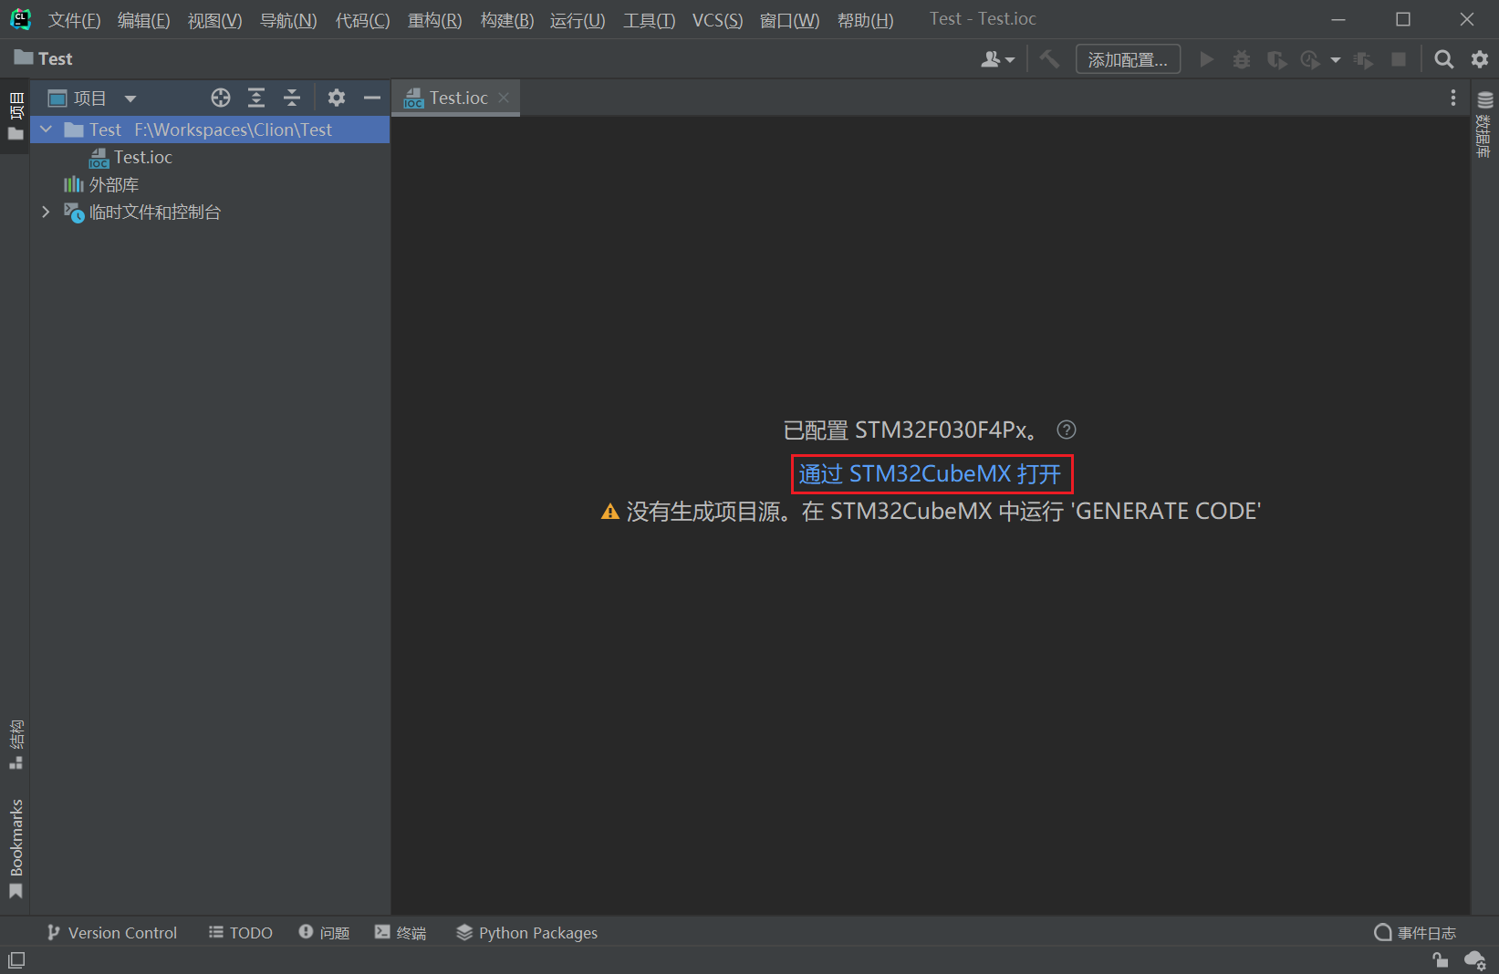Click the CLion logo icon in title bar
1499x974 pixels.
(x=20, y=19)
